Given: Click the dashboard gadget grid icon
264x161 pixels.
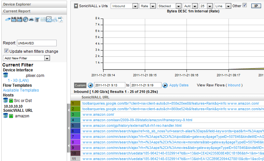Looking at the screenshot, I should (43, 19).
